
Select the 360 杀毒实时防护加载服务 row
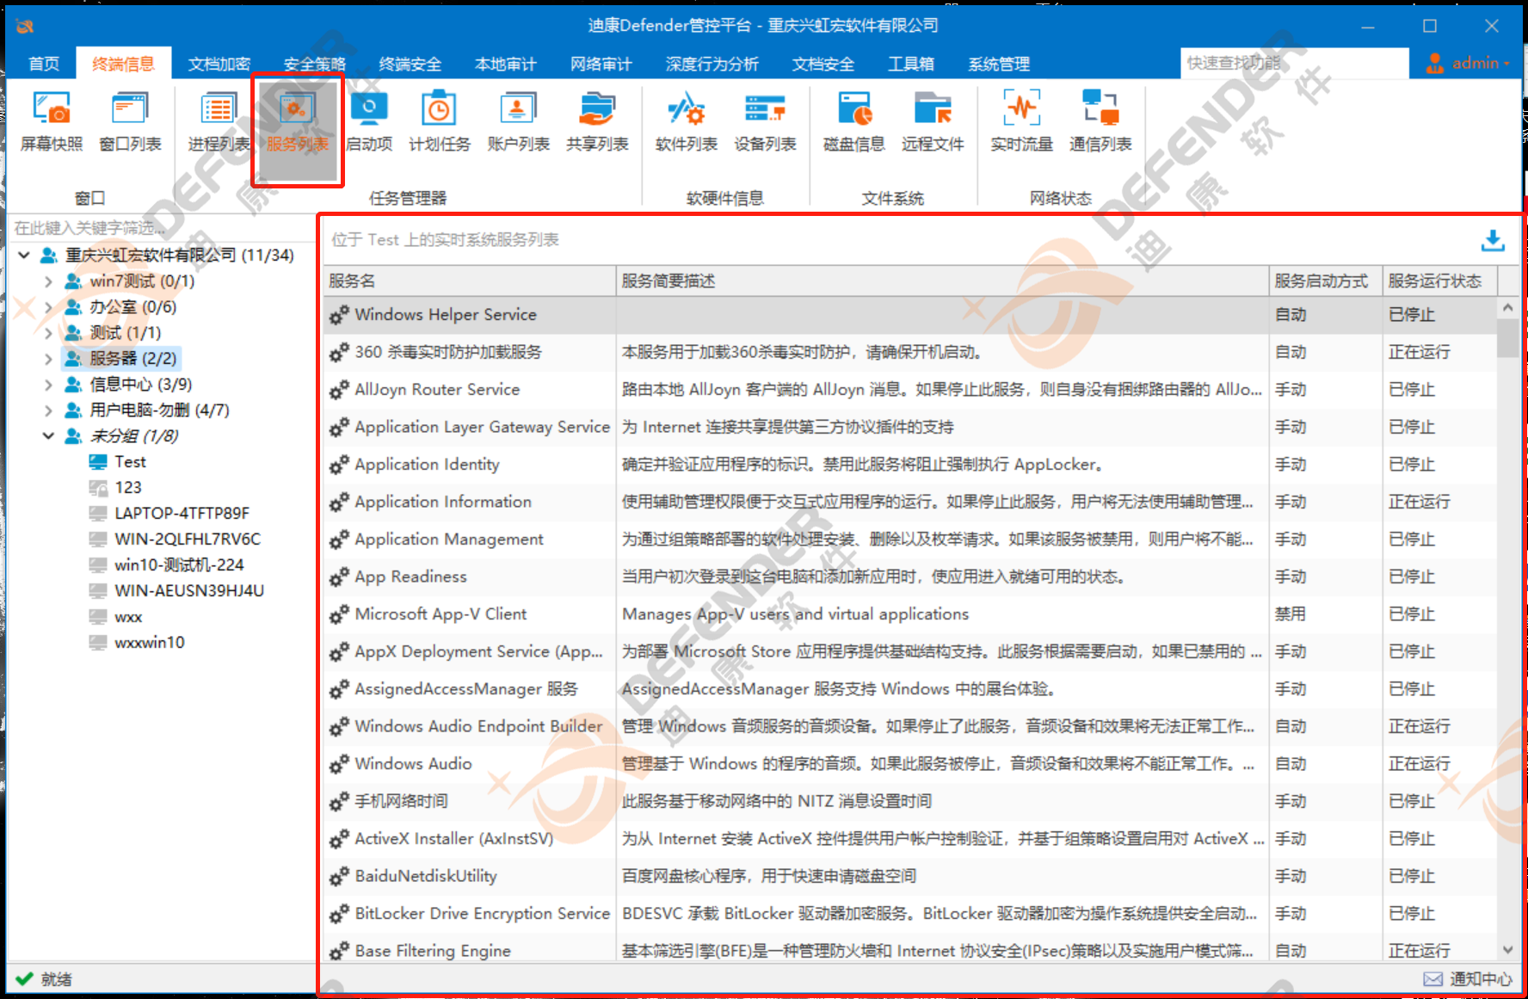[x=910, y=352]
